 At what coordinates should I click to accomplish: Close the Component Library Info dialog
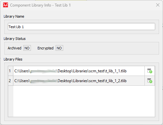158,5
